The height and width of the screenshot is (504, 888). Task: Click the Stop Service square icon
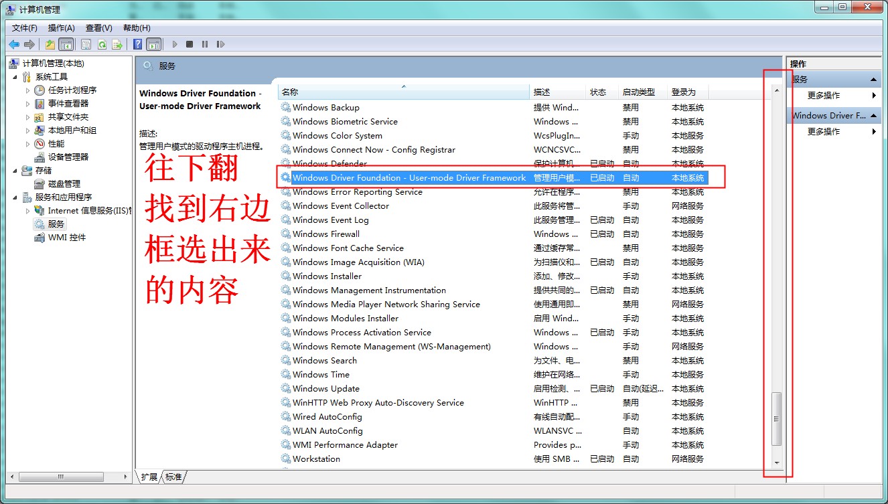(x=190, y=44)
